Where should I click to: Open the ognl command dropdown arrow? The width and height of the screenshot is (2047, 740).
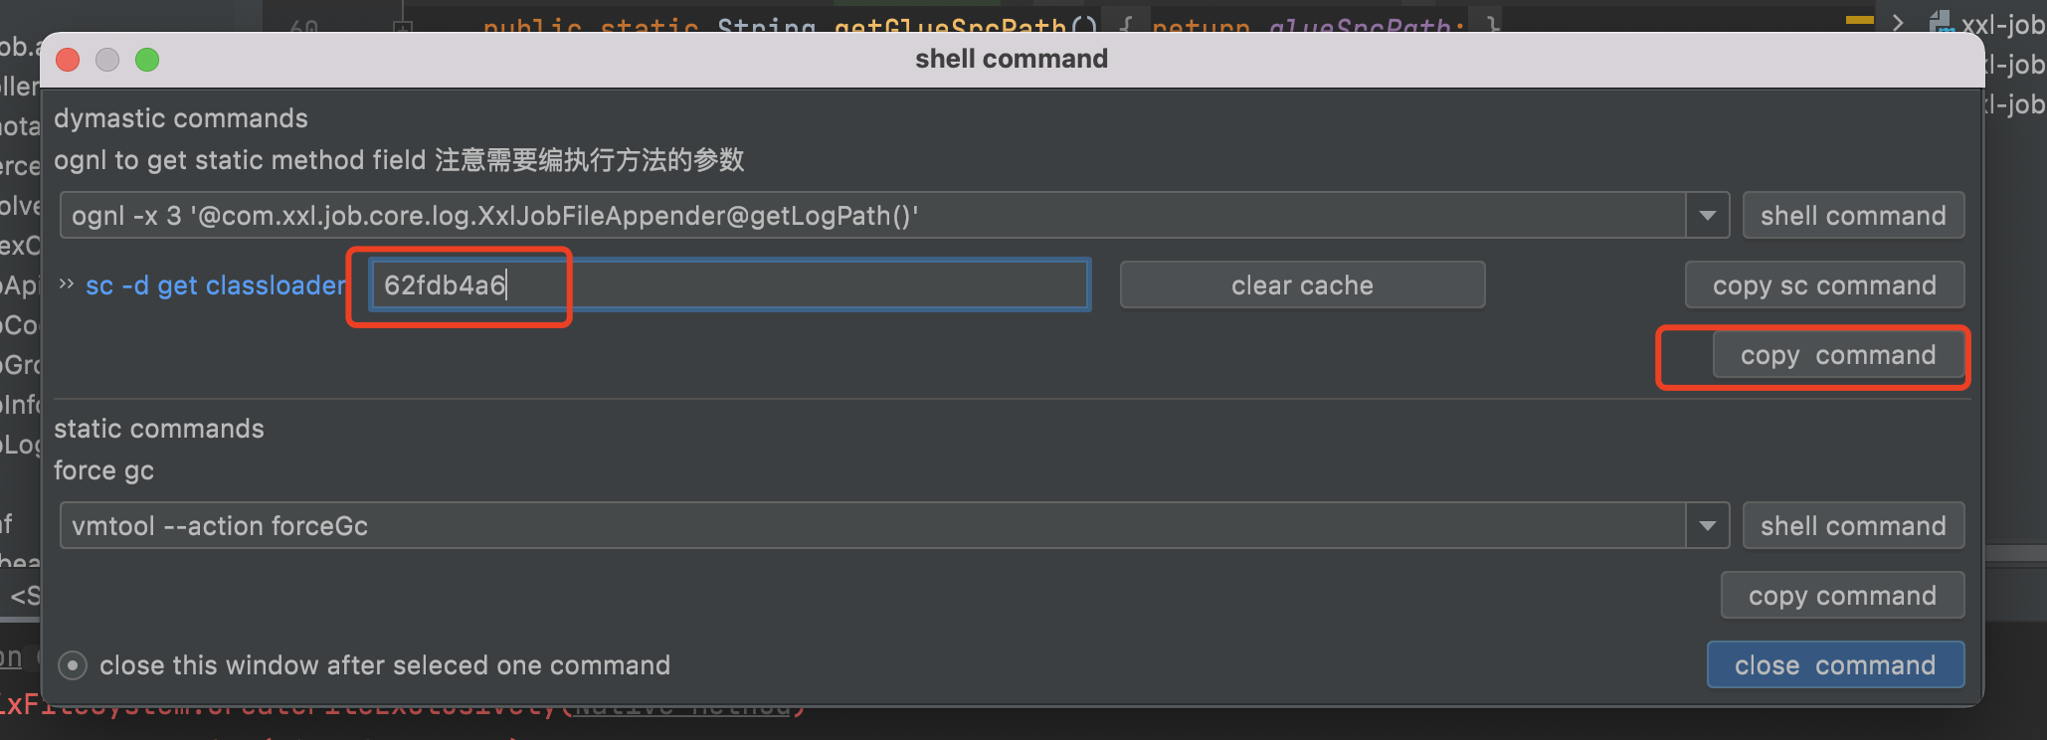1708,216
